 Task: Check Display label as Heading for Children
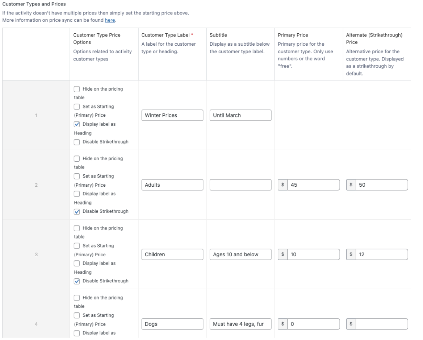(77, 263)
